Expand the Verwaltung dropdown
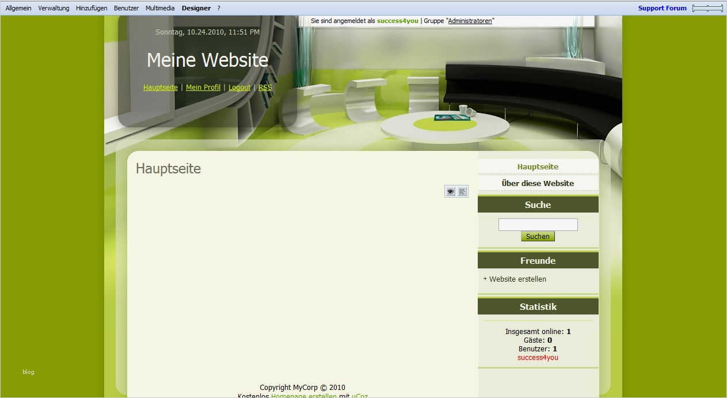The image size is (727, 398). [53, 7]
